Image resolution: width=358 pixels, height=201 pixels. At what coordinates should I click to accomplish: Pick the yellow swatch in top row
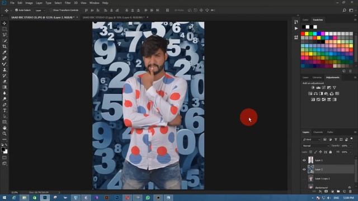[x=307, y=33]
